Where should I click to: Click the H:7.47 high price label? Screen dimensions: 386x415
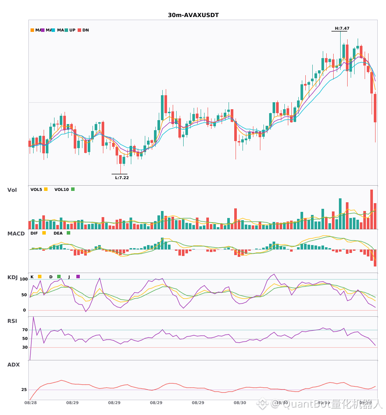(342, 28)
